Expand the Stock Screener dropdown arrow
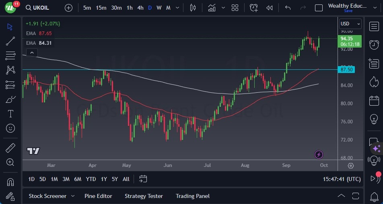383x204 pixels. (73, 196)
